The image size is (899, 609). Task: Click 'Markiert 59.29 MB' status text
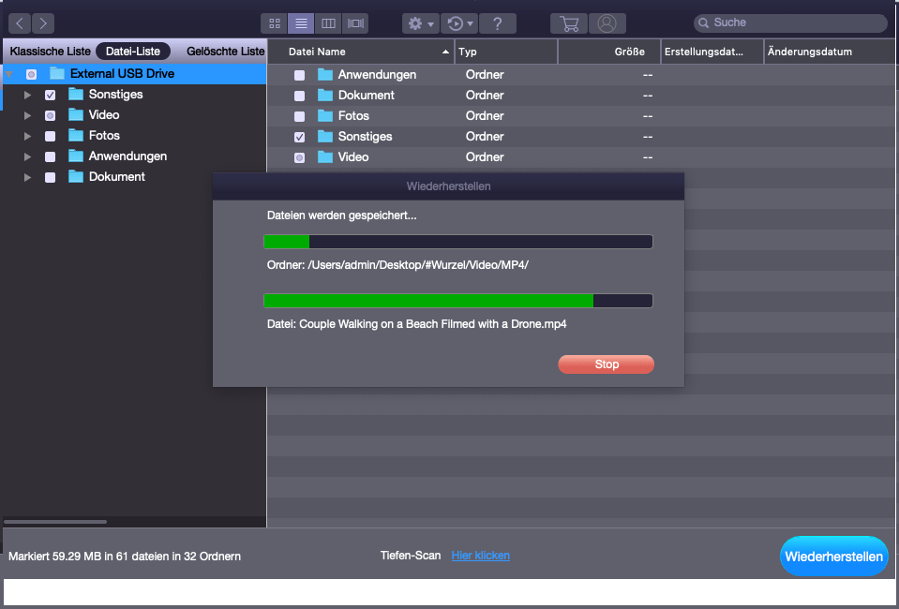coord(125,557)
